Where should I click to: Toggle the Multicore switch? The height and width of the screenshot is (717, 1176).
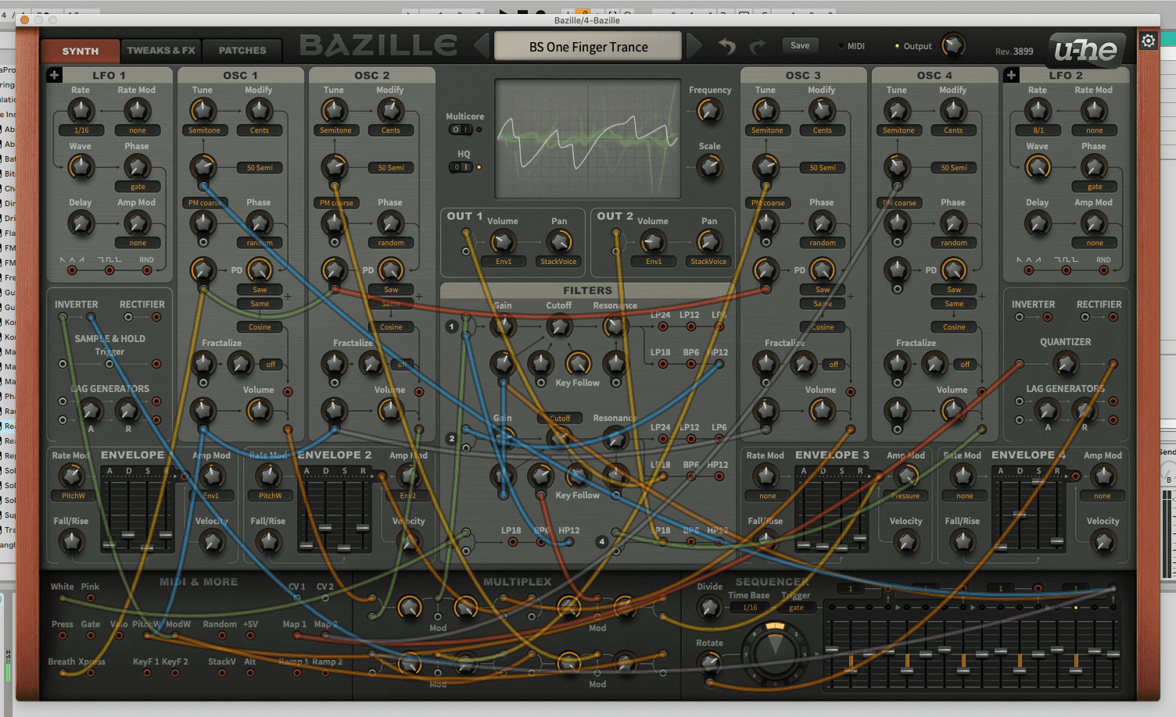[461, 130]
